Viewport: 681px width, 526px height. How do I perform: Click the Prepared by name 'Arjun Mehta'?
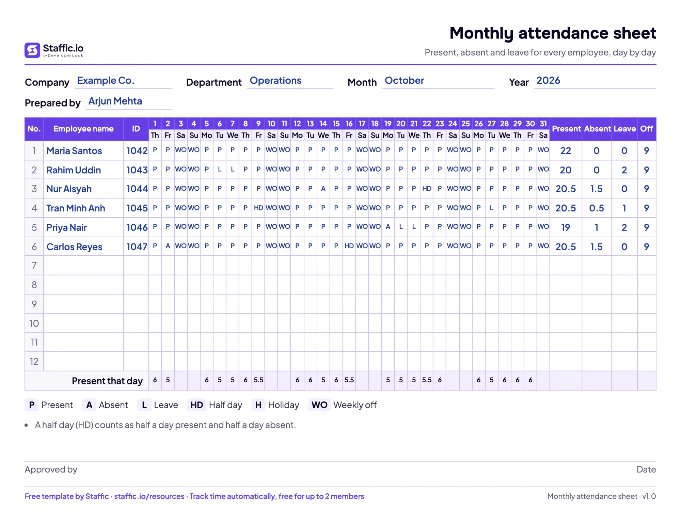115,101
